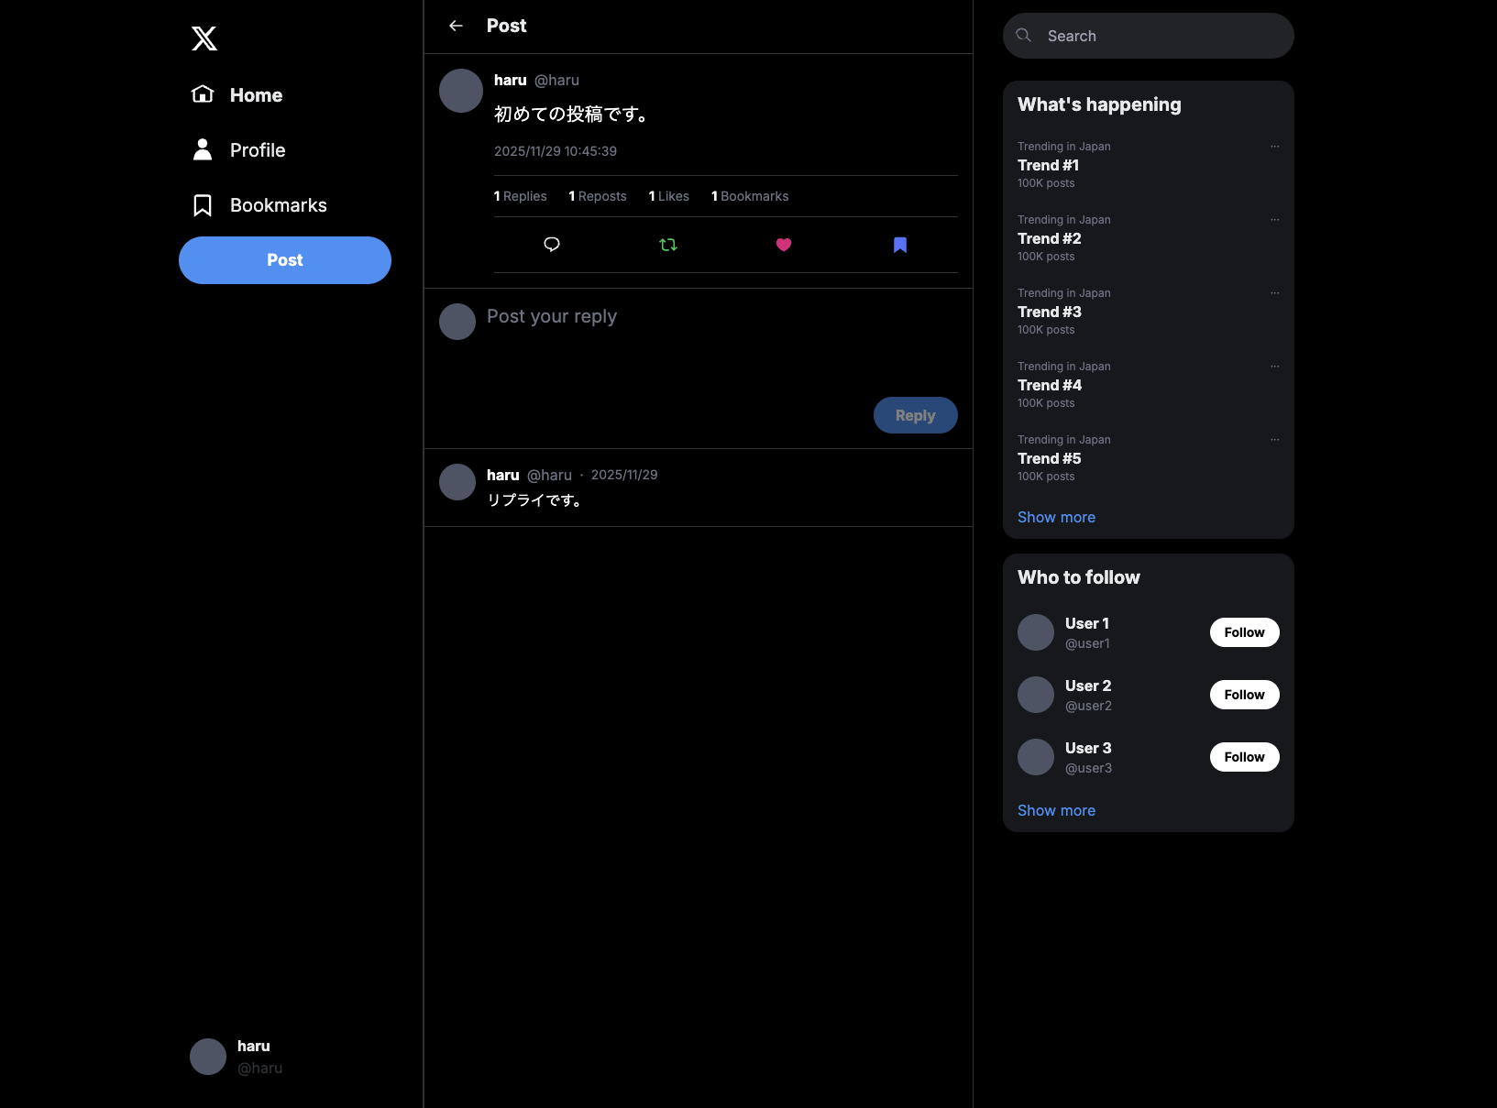This screenshot has width=1497, height=1108.
Task: Follow User 2
Action: tap(1244, 695)
